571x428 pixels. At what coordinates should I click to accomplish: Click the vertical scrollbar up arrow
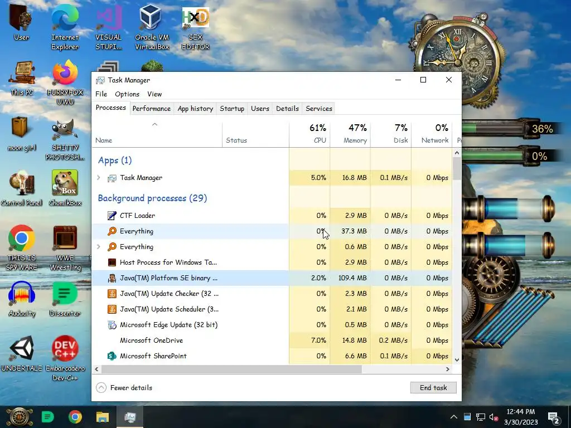(x=457, y=153)
